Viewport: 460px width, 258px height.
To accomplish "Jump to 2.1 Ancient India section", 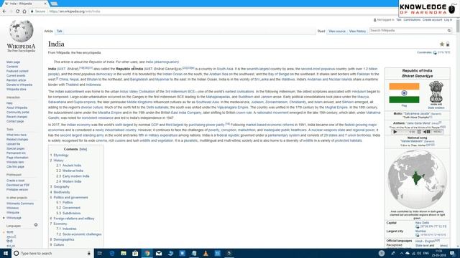I will (72, 166).
